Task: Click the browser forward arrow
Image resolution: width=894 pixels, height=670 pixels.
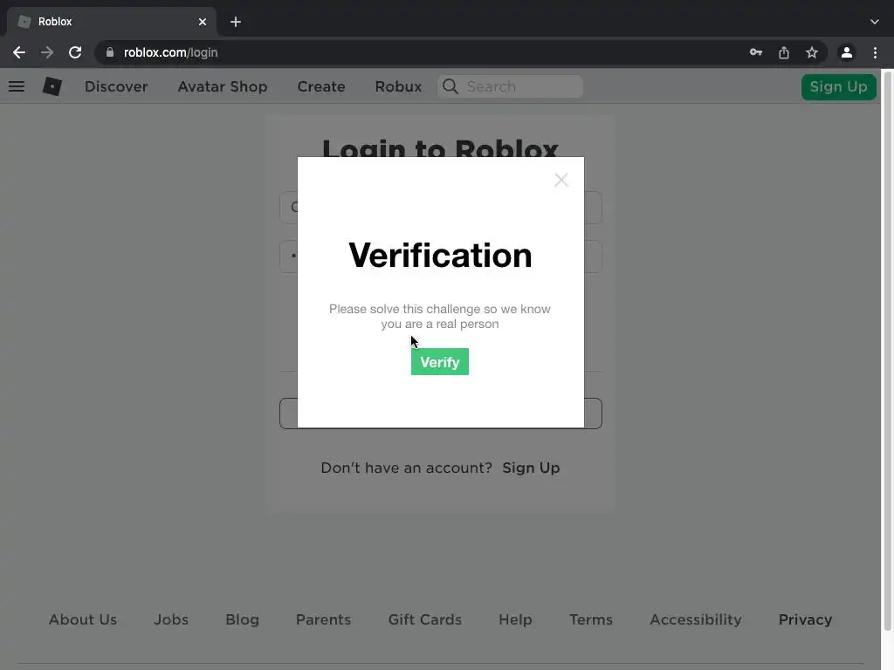Action: (47, 52)
